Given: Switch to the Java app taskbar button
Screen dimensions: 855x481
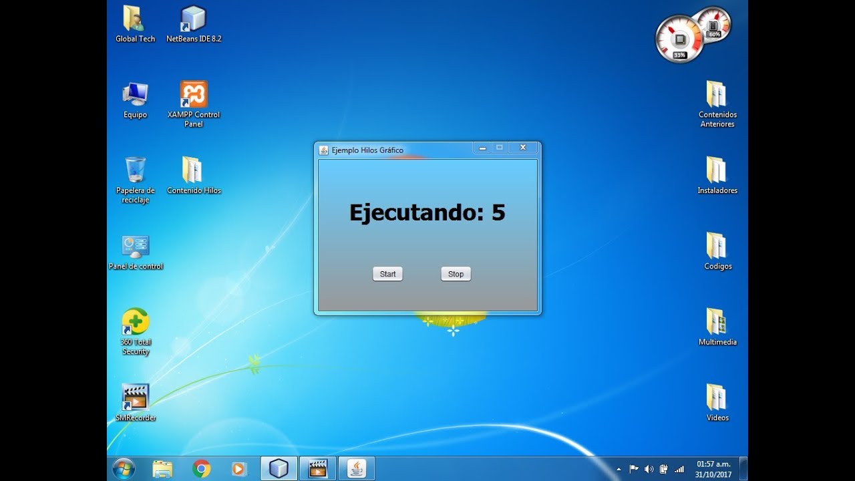Looking at the screenshot, I should point(357,469).
